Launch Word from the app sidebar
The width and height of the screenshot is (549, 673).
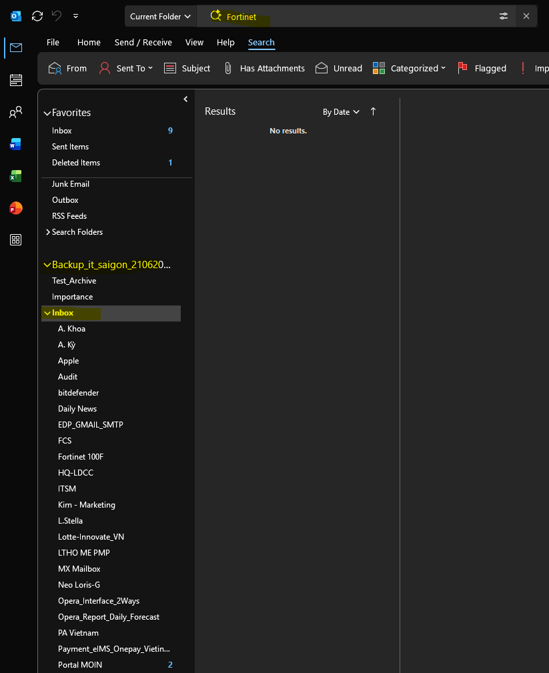click(16, 144)
